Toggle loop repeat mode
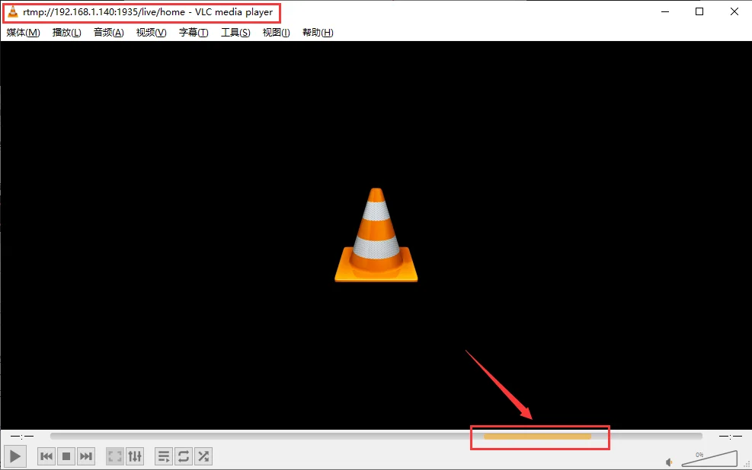 (183, 456)
